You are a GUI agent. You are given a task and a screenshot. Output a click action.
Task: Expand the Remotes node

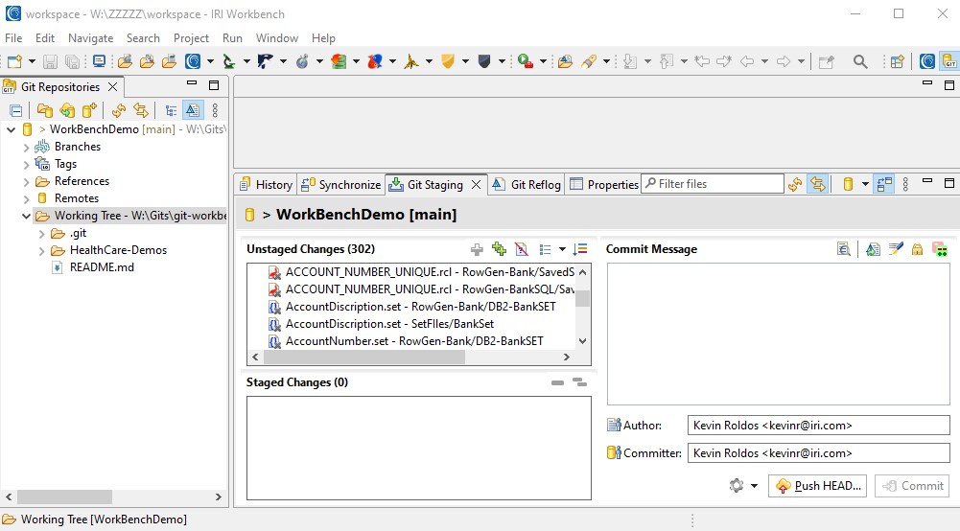point(26,198)
